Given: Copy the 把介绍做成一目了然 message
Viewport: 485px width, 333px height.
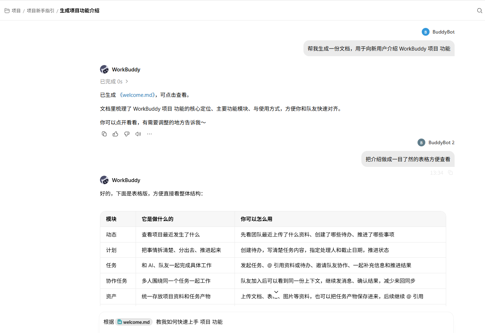Looking at the screenshot, I should point(450,173).
